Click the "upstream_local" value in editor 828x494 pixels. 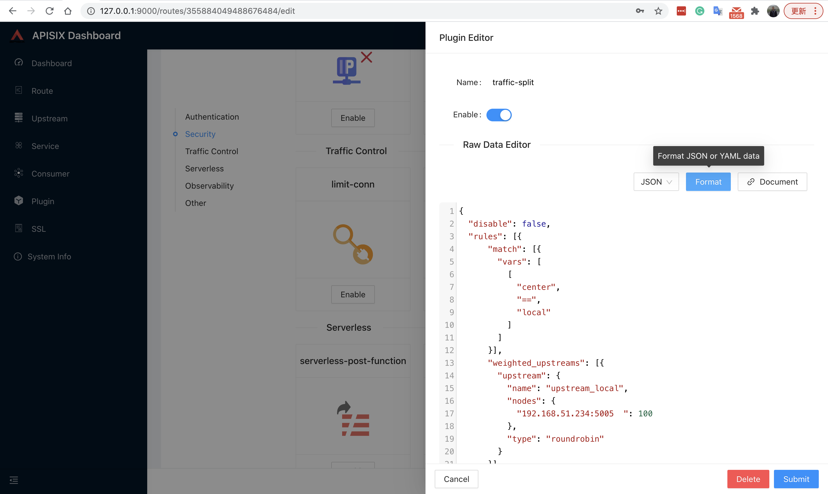pyautogui.click(x=584, y=388)
